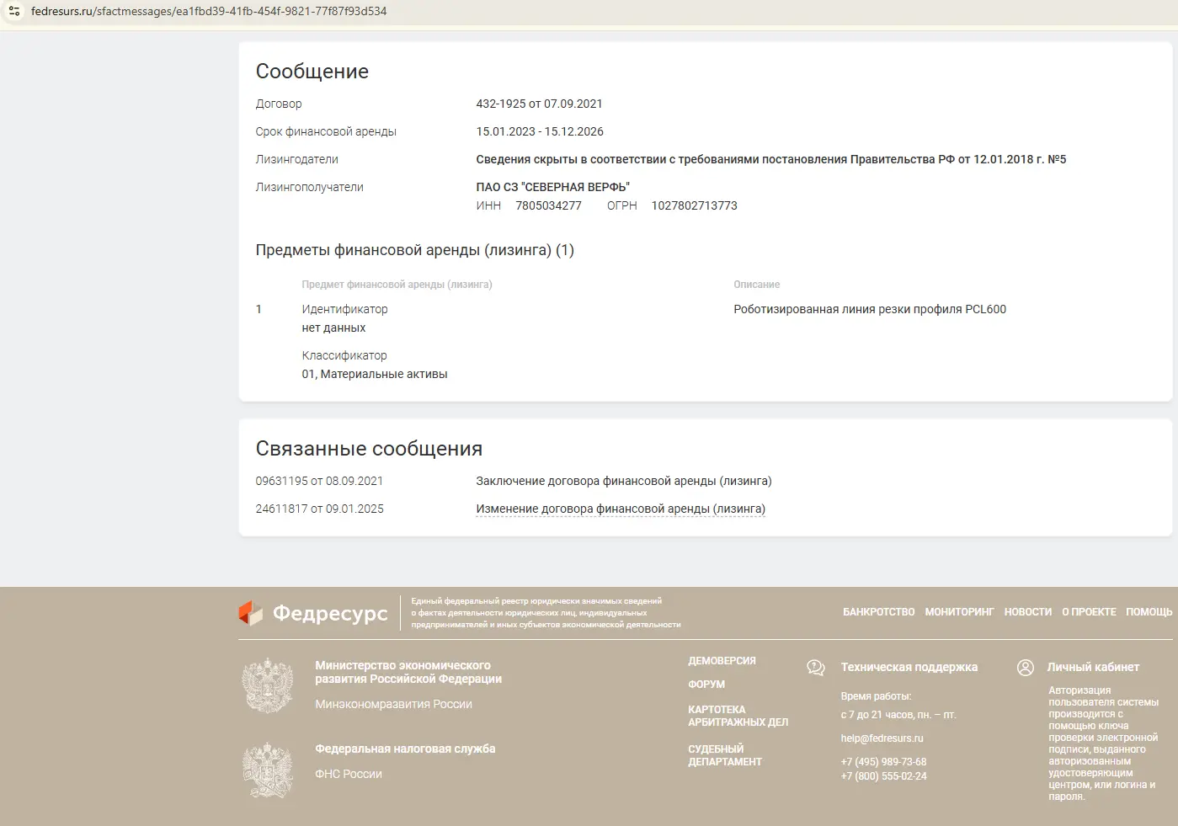
Task: Click message 24611817 от 09.01.2025
Action: [x=319, y=509]
